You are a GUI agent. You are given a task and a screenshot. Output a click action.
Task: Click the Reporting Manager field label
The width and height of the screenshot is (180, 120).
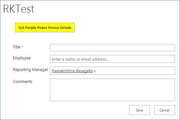pos(30,70)
